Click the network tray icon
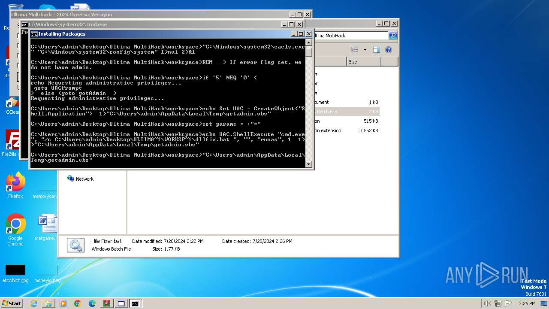The height and width of the screenshot is (309, 549). click(x=498, y=303)
